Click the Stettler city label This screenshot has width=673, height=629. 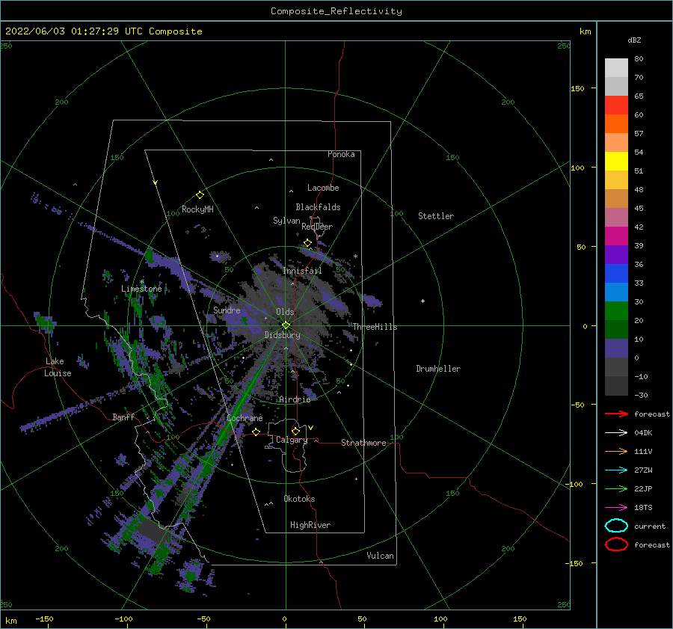tap(436, 216)
